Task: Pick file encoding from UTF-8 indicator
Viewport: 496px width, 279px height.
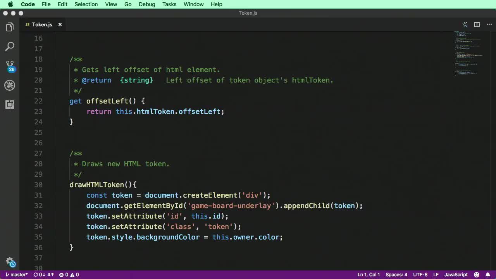Action: (420, 275)
